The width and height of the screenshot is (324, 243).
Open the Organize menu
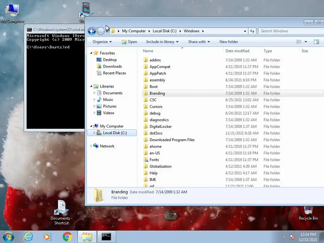[102, 42]
